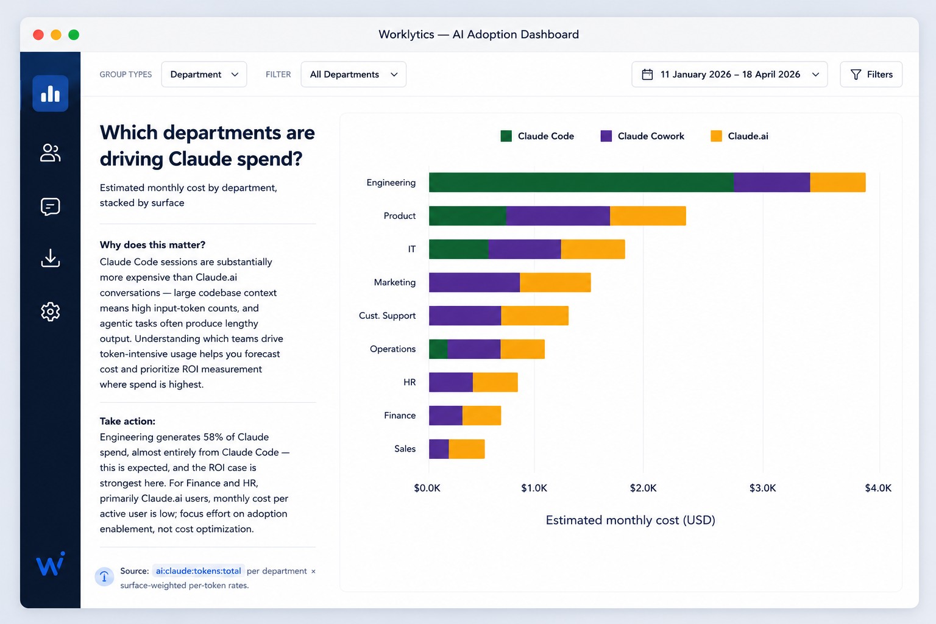Toggle Claude Code series in legend
This screenshot has width=936, height=624.
(537, 136)
